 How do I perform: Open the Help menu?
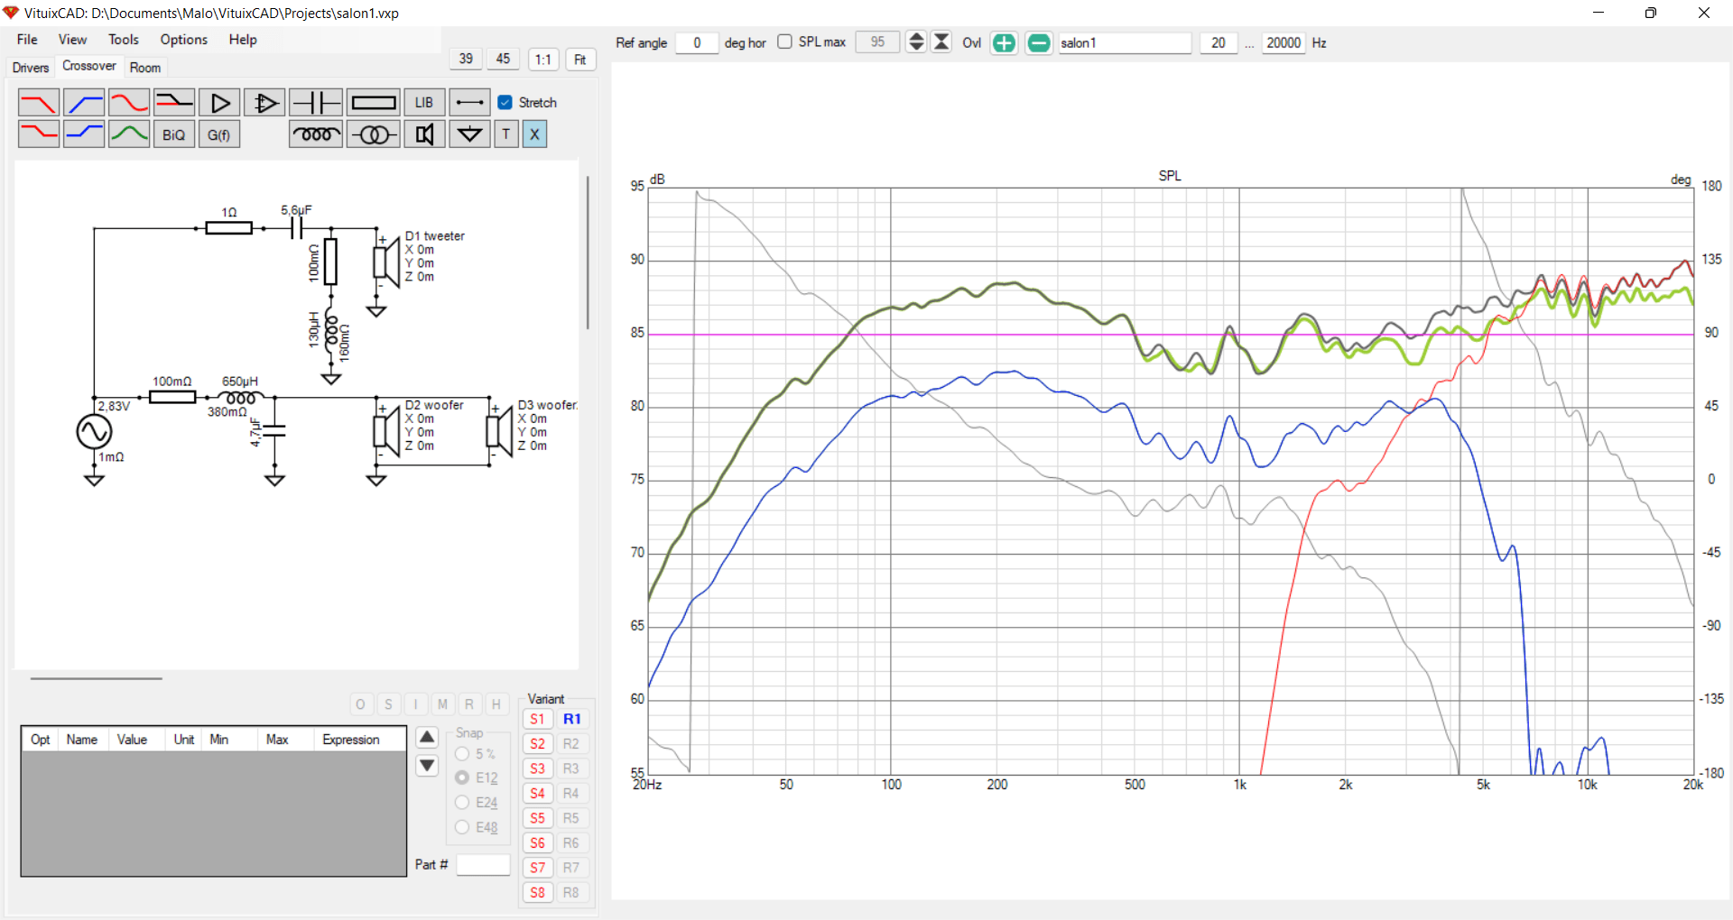click(x=243, y=40)
